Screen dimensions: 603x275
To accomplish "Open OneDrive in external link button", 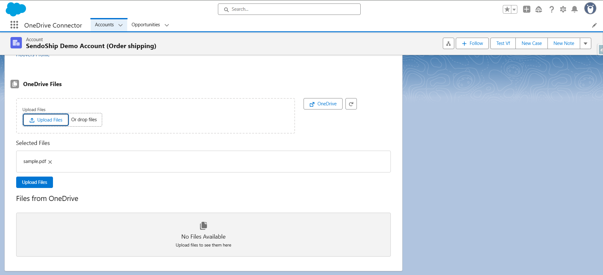I will tap(323, 104).
